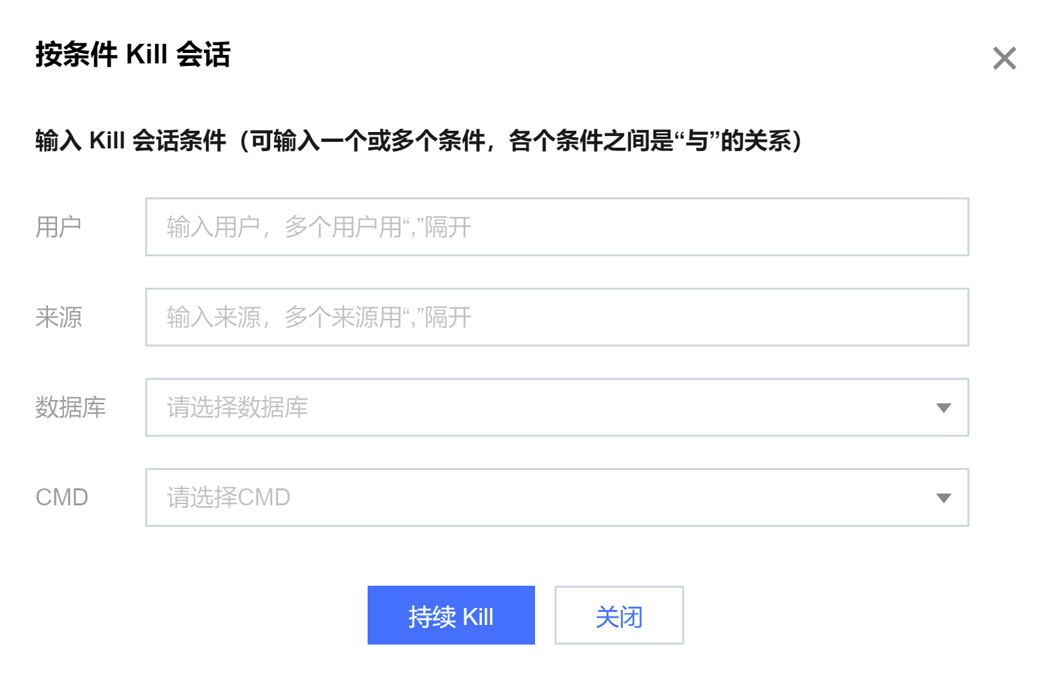
Task: Focus the 来源 input field
Action: tap(556, 317)
